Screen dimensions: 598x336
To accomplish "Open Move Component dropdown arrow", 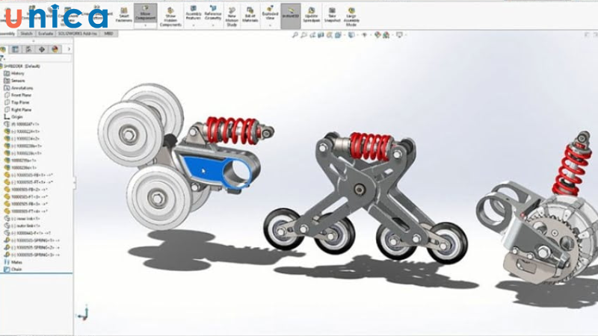I will pyautogui.click(x=145, y=25).
